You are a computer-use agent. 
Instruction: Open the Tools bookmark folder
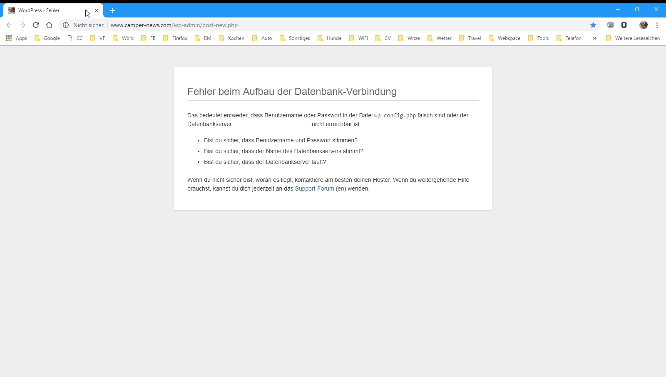(x=538, y=38)
